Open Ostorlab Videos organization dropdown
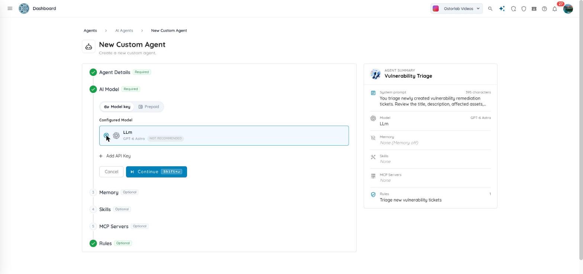583x274 pixels. coord(457,9)
